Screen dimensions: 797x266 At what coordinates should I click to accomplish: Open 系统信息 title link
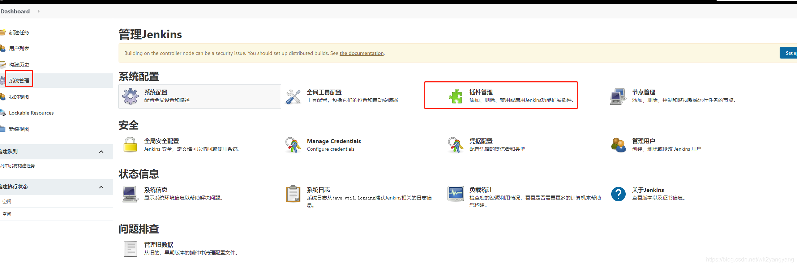coord(156,190)
